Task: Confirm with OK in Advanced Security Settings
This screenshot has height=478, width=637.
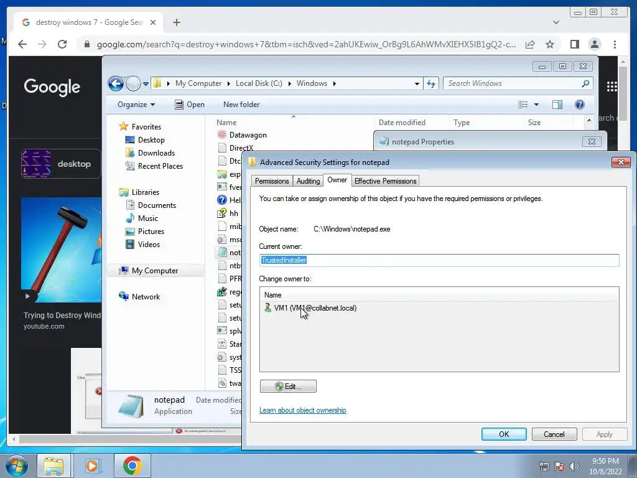Action: tap(504, 434)
